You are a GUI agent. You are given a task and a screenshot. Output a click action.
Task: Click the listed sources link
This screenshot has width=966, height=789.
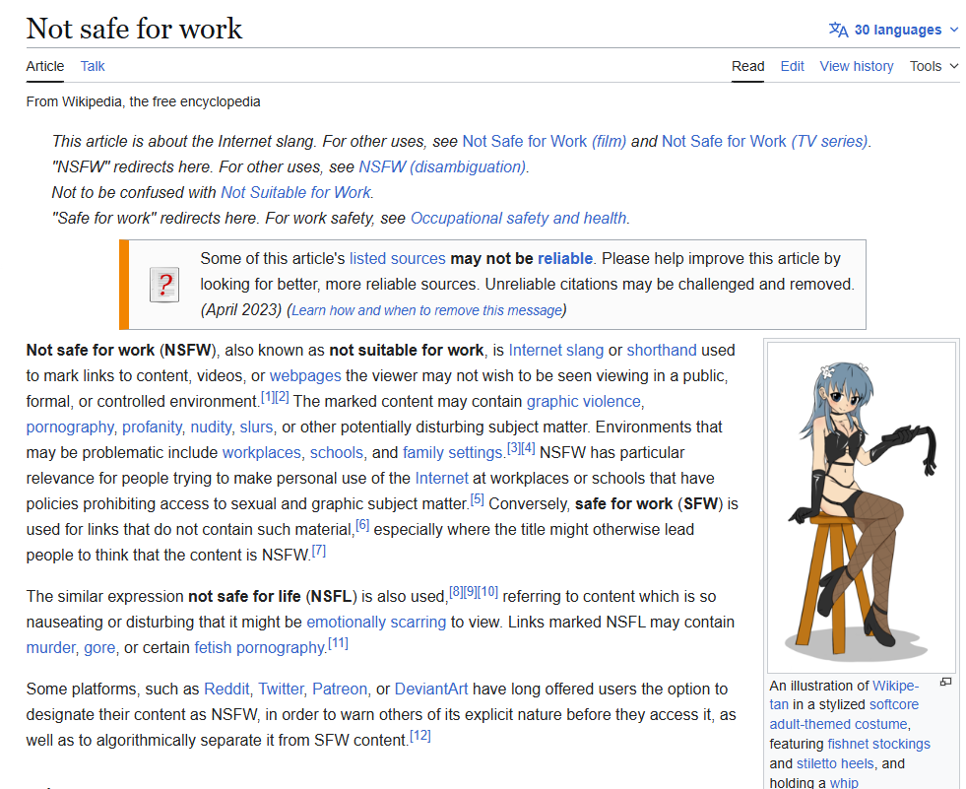[x=398, y=258]
